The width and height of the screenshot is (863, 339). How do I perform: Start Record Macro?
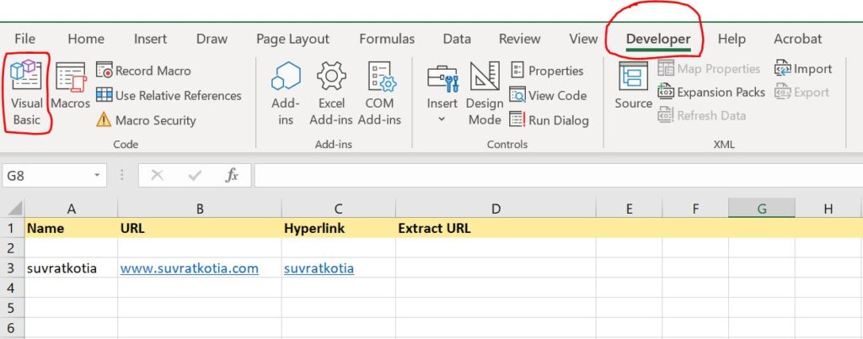[143, 71]
